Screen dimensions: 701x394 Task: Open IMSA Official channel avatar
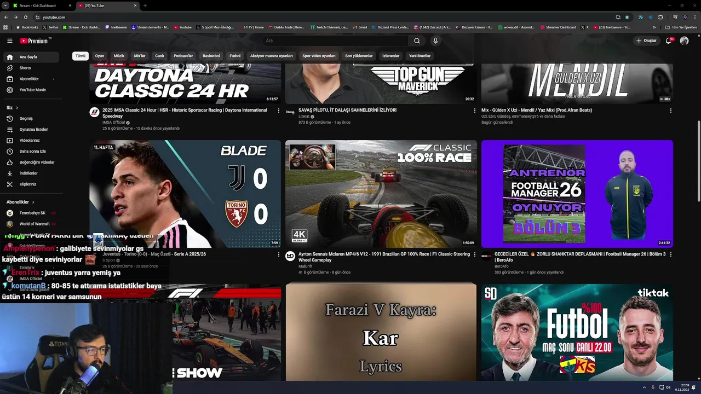(94, 112)
